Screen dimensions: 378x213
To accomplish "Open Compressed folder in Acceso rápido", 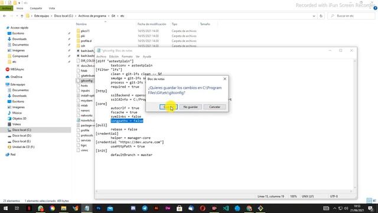I will coord(20,56).
